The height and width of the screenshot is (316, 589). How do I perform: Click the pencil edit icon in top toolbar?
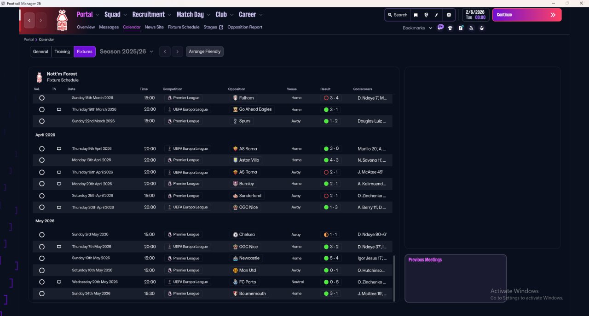tap(437, 15)
